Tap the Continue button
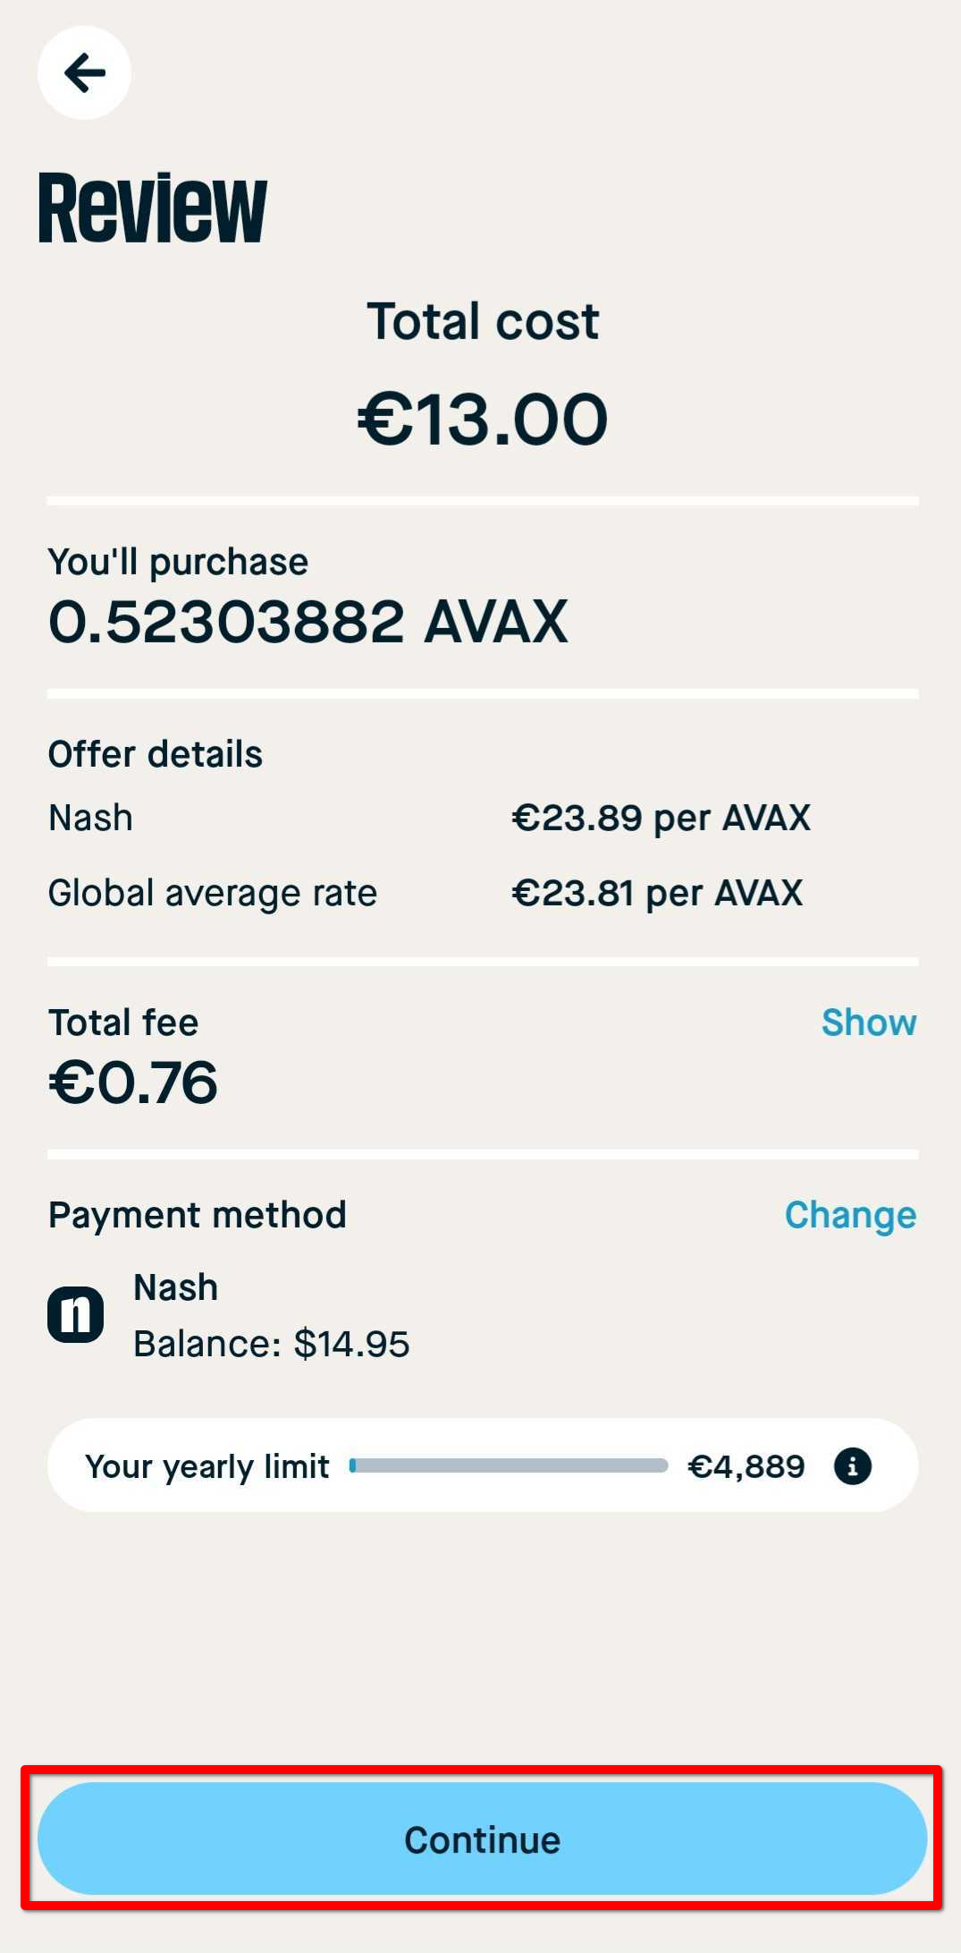 (x=482, y=1838)
